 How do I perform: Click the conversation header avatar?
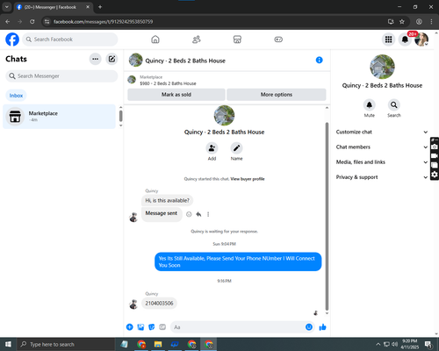coord(135,61)
